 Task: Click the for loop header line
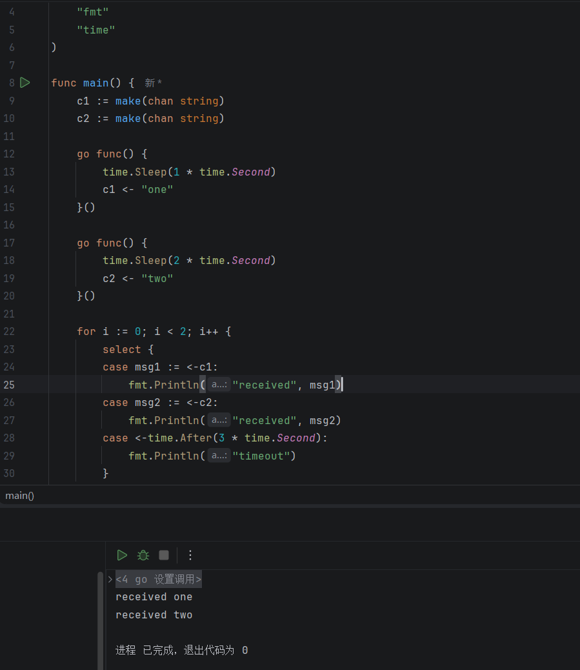154,332
